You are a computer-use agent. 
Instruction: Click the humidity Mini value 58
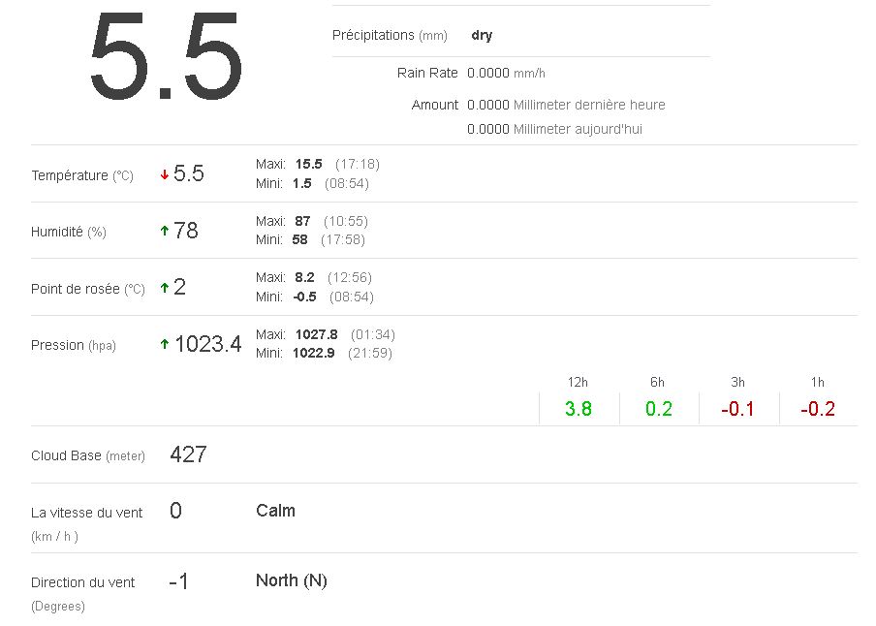coord(299,239)
